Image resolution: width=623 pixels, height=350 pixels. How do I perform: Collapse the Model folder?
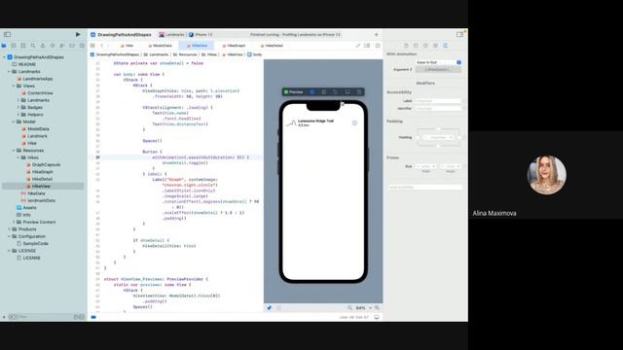14,122
